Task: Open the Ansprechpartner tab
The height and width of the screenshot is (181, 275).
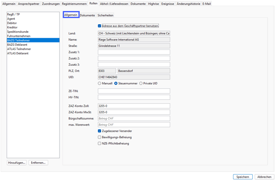Action: [x=29, y=4]
